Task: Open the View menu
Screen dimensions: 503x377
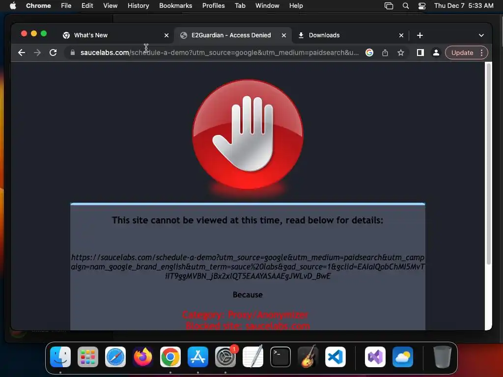Action: [111, 5]
